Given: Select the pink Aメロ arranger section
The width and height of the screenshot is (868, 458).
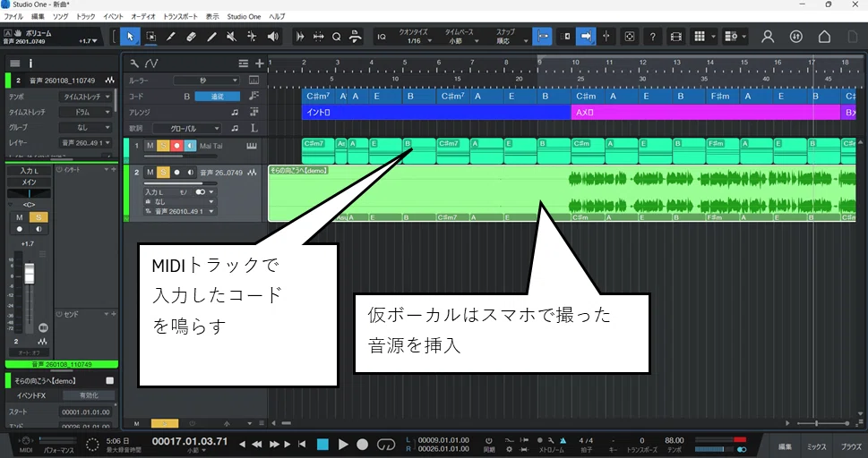Looking at the screenshot, I should (706, 113).
